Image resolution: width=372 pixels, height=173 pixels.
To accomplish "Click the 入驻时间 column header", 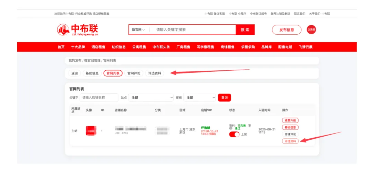I will coord(265,111).
